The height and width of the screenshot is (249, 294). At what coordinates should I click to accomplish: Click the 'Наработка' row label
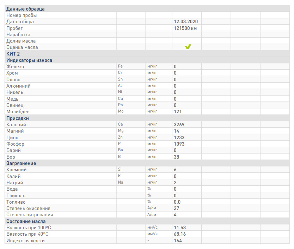click(x=18, y=34)
